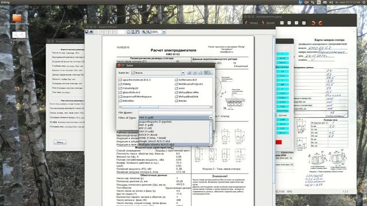Open the 100% zoom ratio dropdown

pos(164,32)
